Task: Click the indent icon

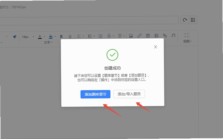Action: point(89,36)
